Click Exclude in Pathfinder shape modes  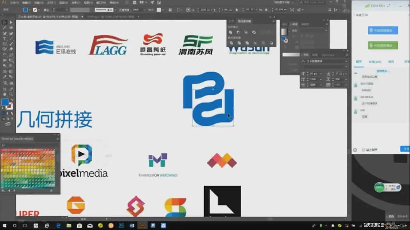254,32
